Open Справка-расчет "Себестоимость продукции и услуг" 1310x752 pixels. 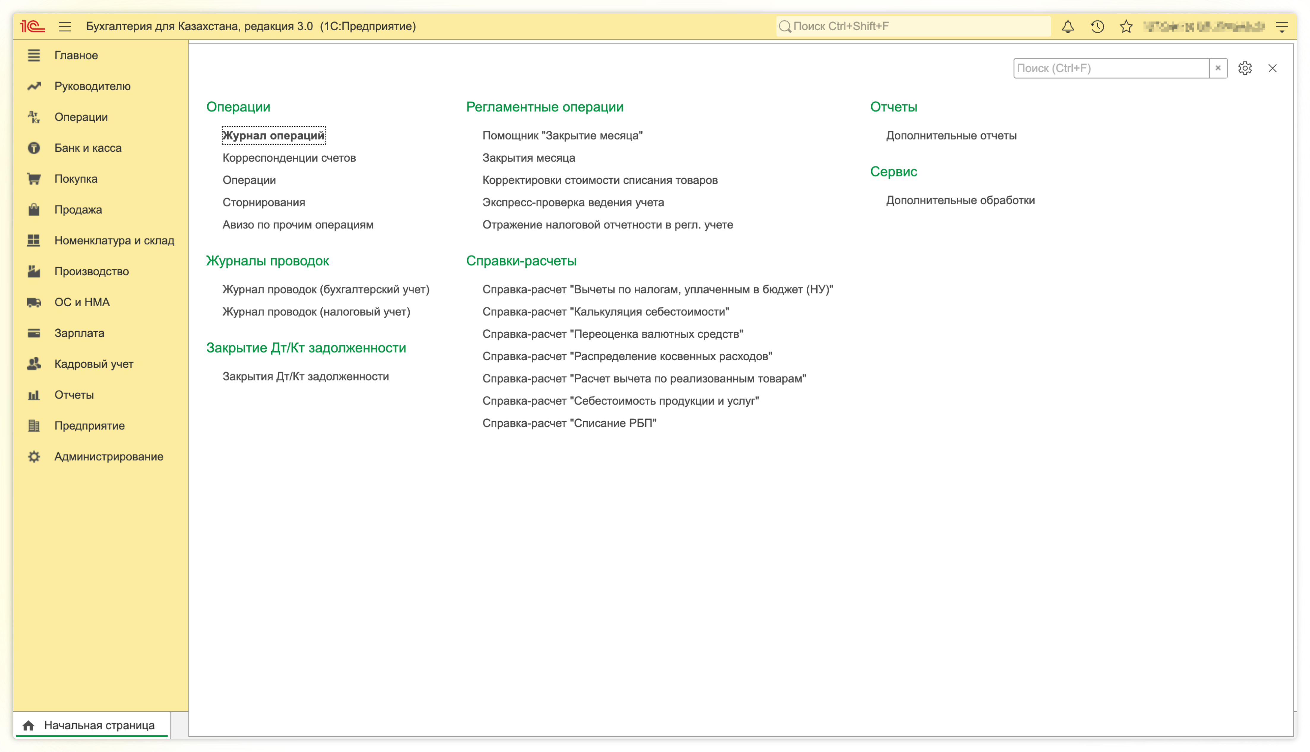[x=620, y=401]
